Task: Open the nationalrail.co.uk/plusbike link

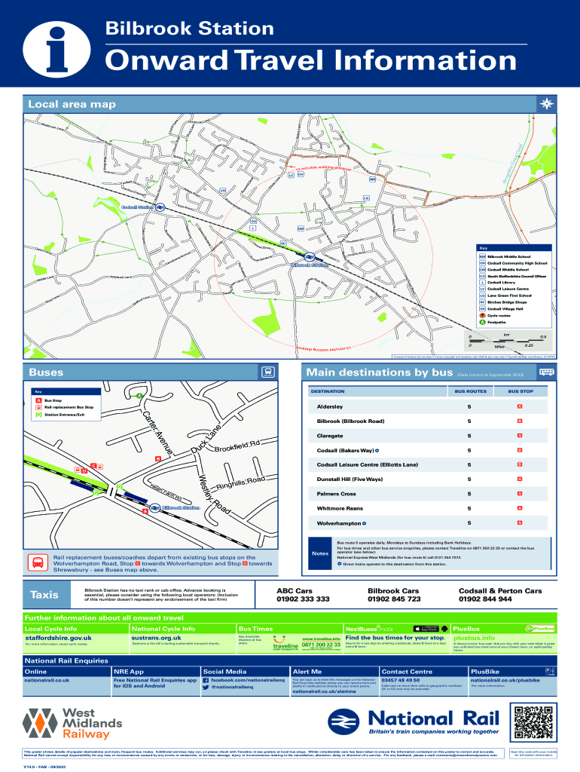Action: point(505,681)
